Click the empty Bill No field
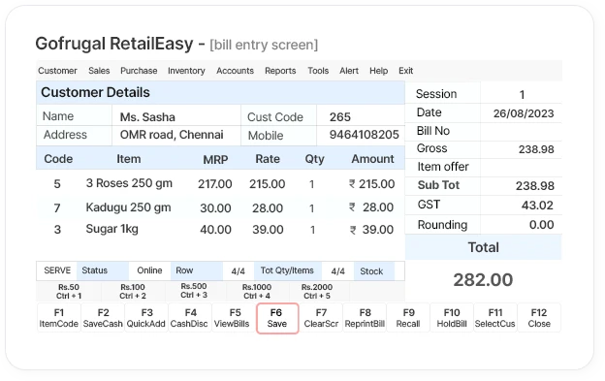This screenshot has height=381, width=605. [x=521, y=131]
